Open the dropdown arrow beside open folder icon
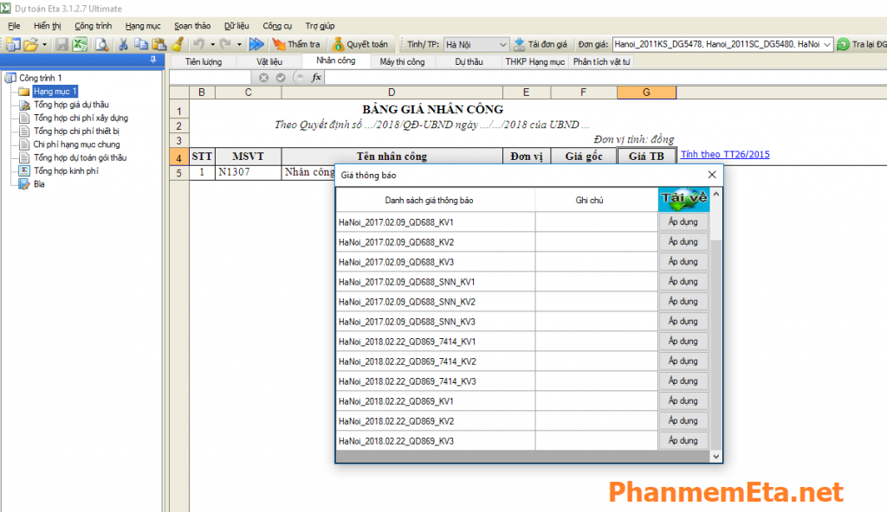Viewport: 887px width, 512px height. (x=43, y=44)
